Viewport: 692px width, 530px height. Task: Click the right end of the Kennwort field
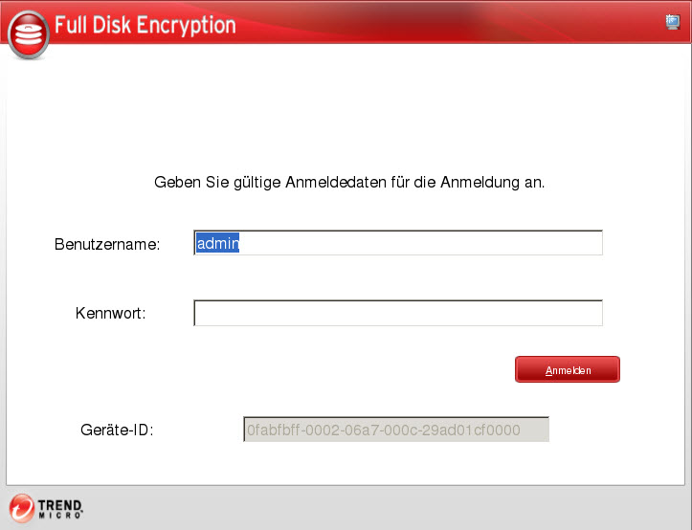pos(593,313)
